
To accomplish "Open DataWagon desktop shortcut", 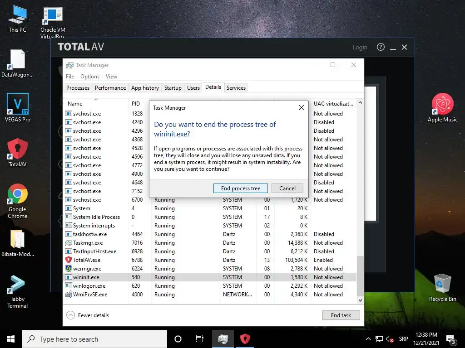I will click(x=18, y=63).
